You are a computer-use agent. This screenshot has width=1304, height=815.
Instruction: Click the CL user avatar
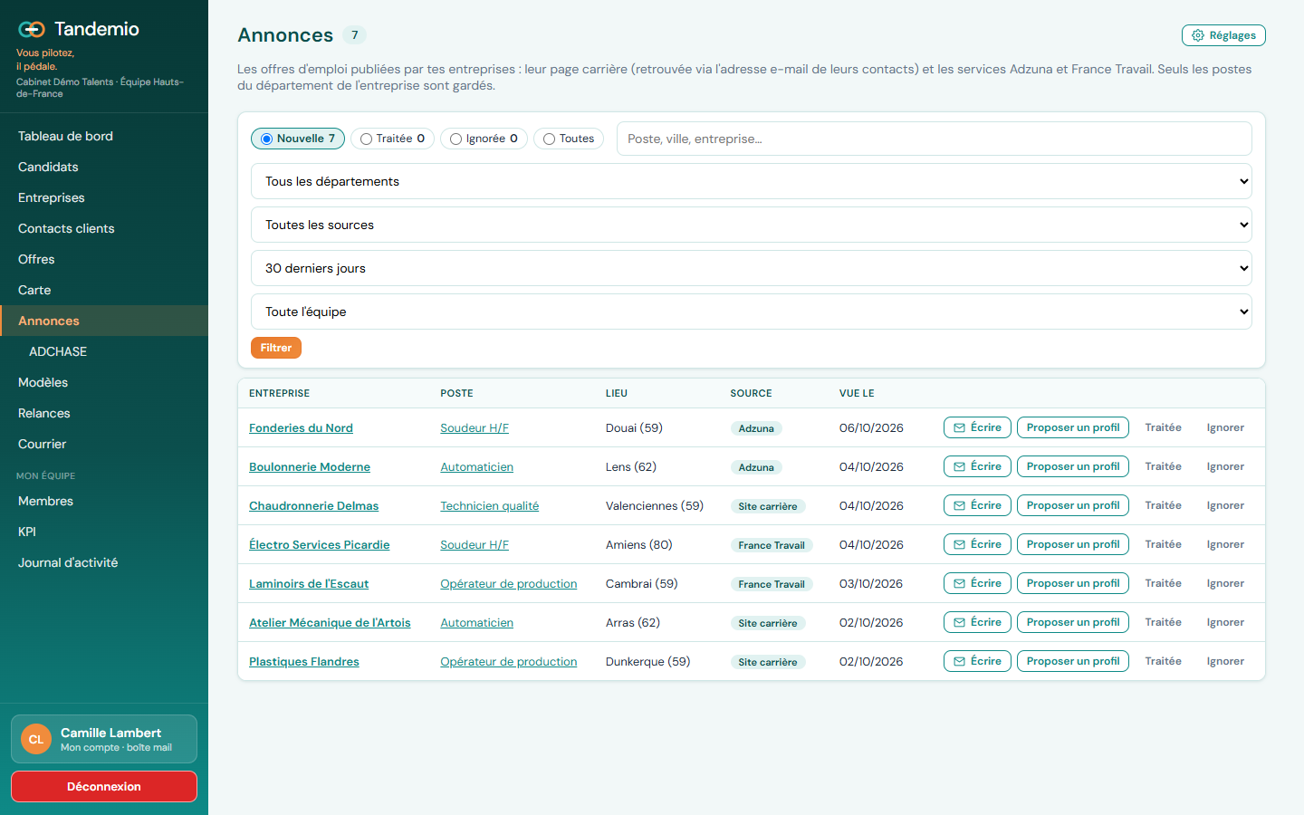[36, 739]
